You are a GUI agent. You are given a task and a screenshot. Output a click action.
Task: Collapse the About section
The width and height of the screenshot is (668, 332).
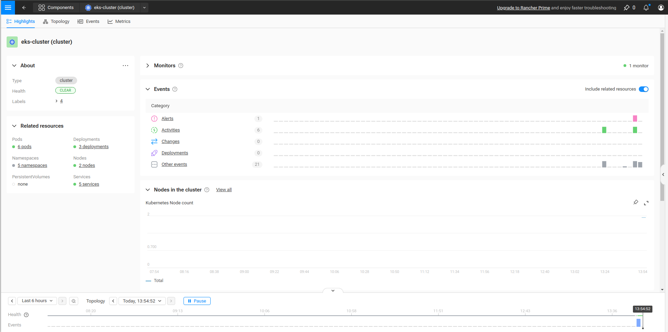[x=14, y=65]
